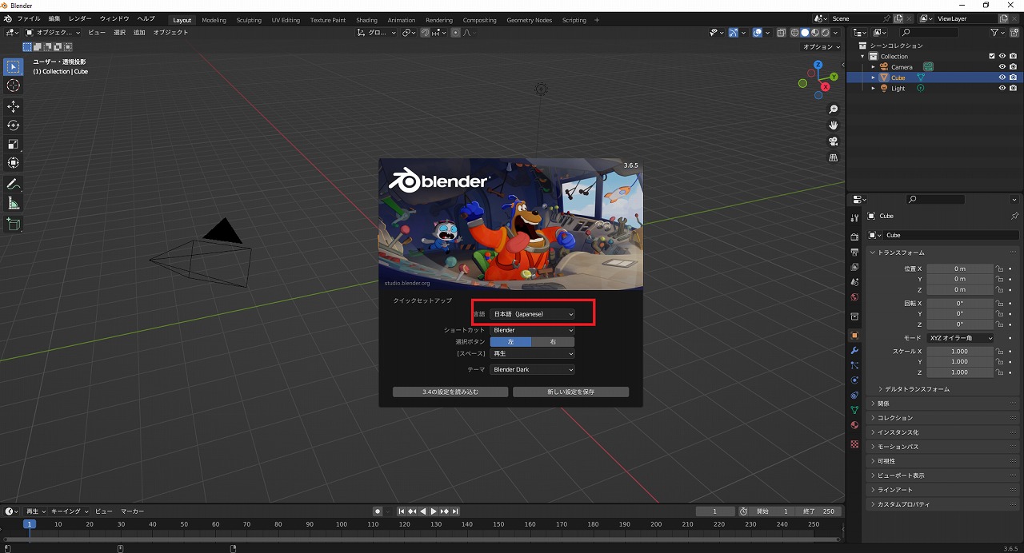Toggle camera view with the camera icon
The height and width of the screenshot is (553, 1024).
click(834, 141)
